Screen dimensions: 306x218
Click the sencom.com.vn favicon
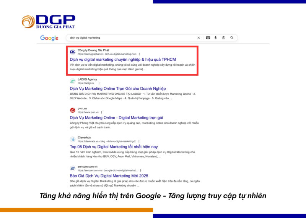point(73,168)
